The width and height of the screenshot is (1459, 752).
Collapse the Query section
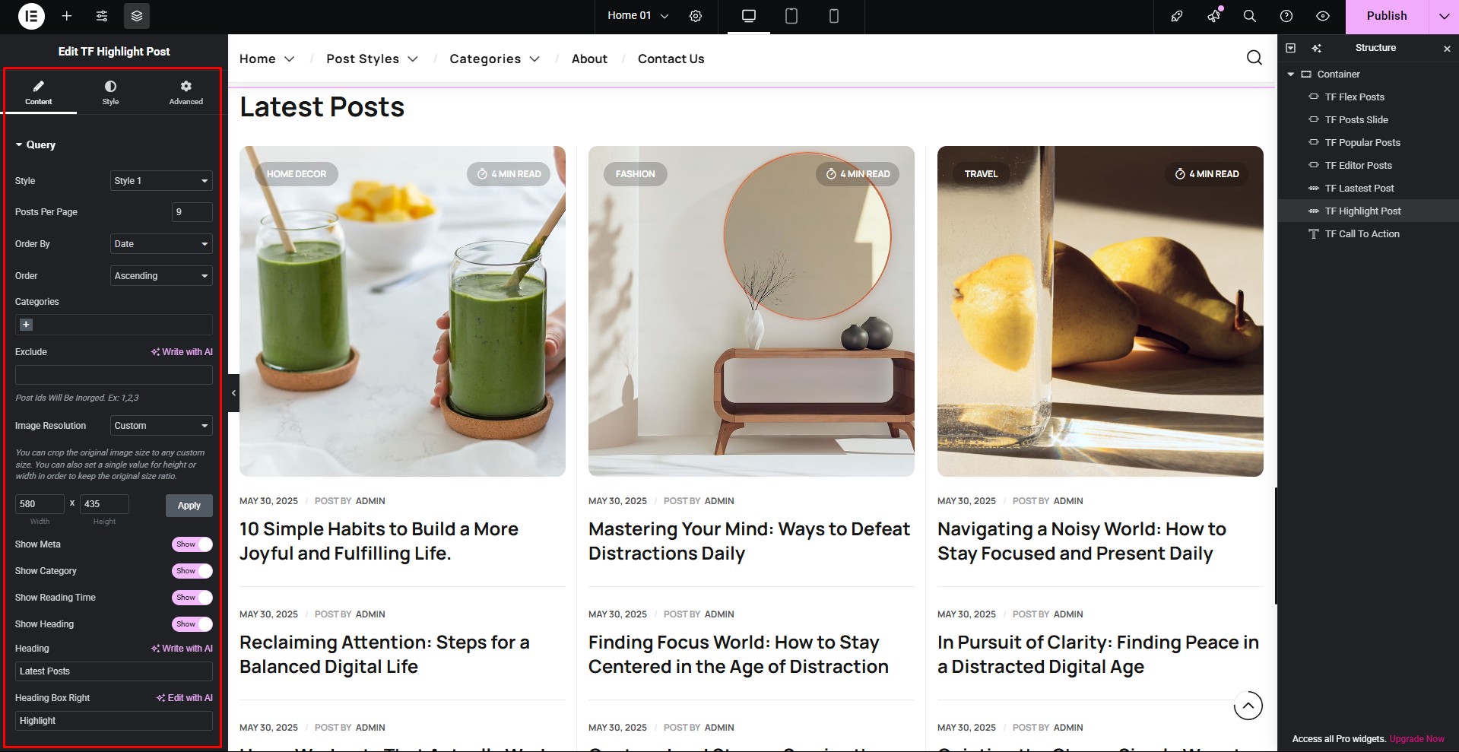(x=36, y=144)
